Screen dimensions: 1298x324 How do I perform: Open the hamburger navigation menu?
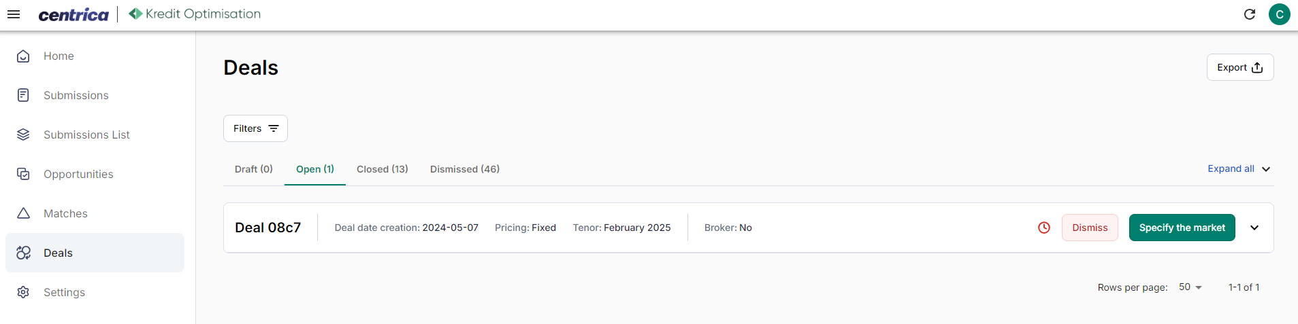click(14, 14)
